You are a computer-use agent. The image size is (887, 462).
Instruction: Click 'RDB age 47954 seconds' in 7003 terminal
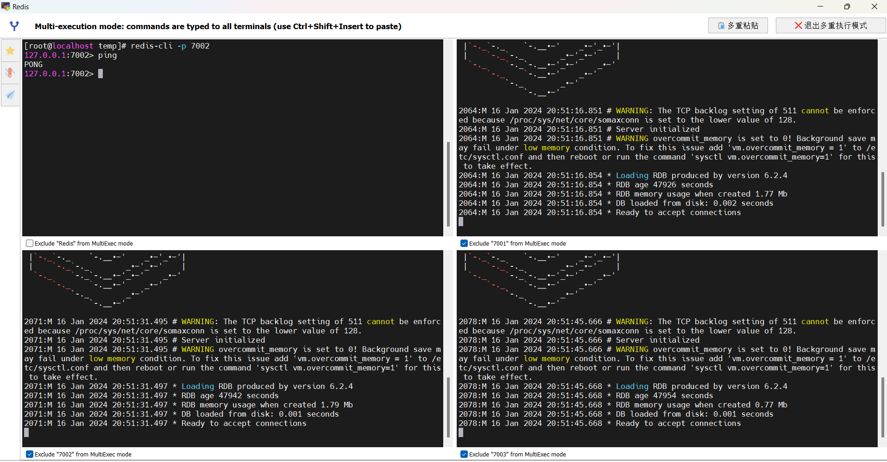[x=664, y=395]
